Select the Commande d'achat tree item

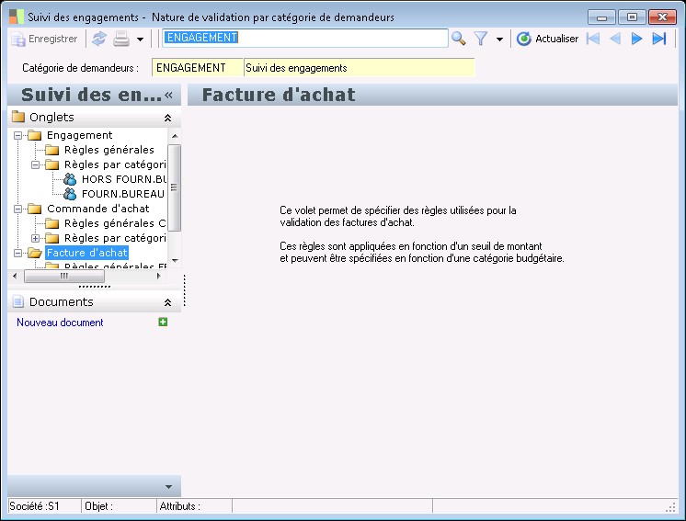pos(98,209)
